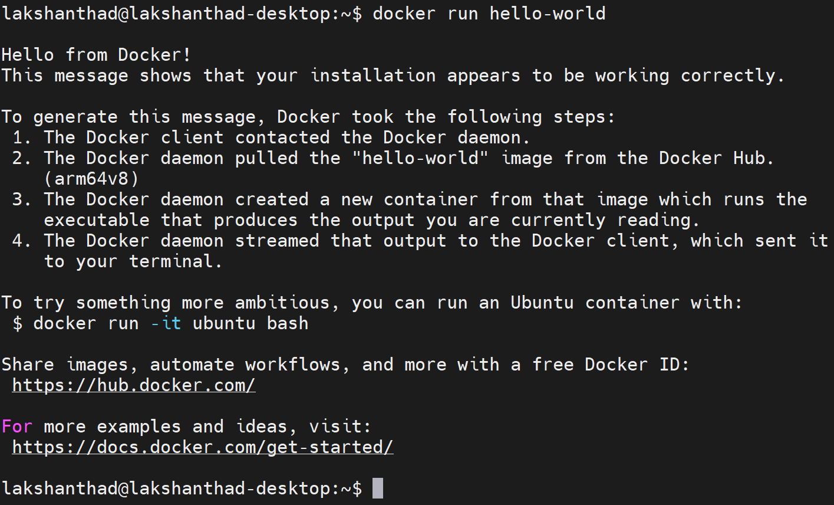Click the cyan -it flag text

pos(166,323)
